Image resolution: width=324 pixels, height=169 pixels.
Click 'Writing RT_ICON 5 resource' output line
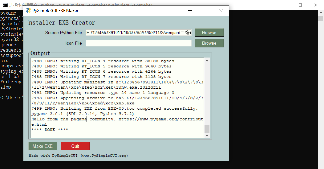101,66
